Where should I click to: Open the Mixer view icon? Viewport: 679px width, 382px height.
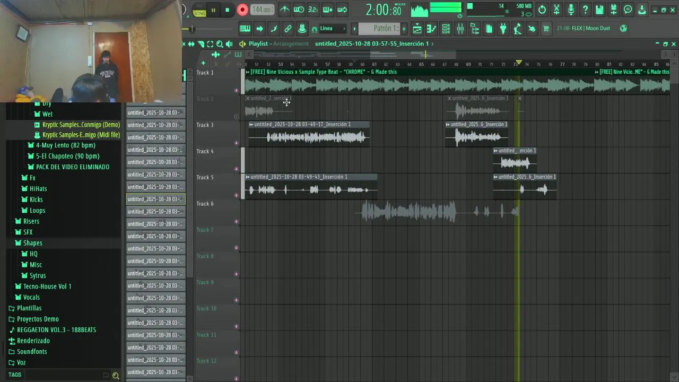pos(460,29)
